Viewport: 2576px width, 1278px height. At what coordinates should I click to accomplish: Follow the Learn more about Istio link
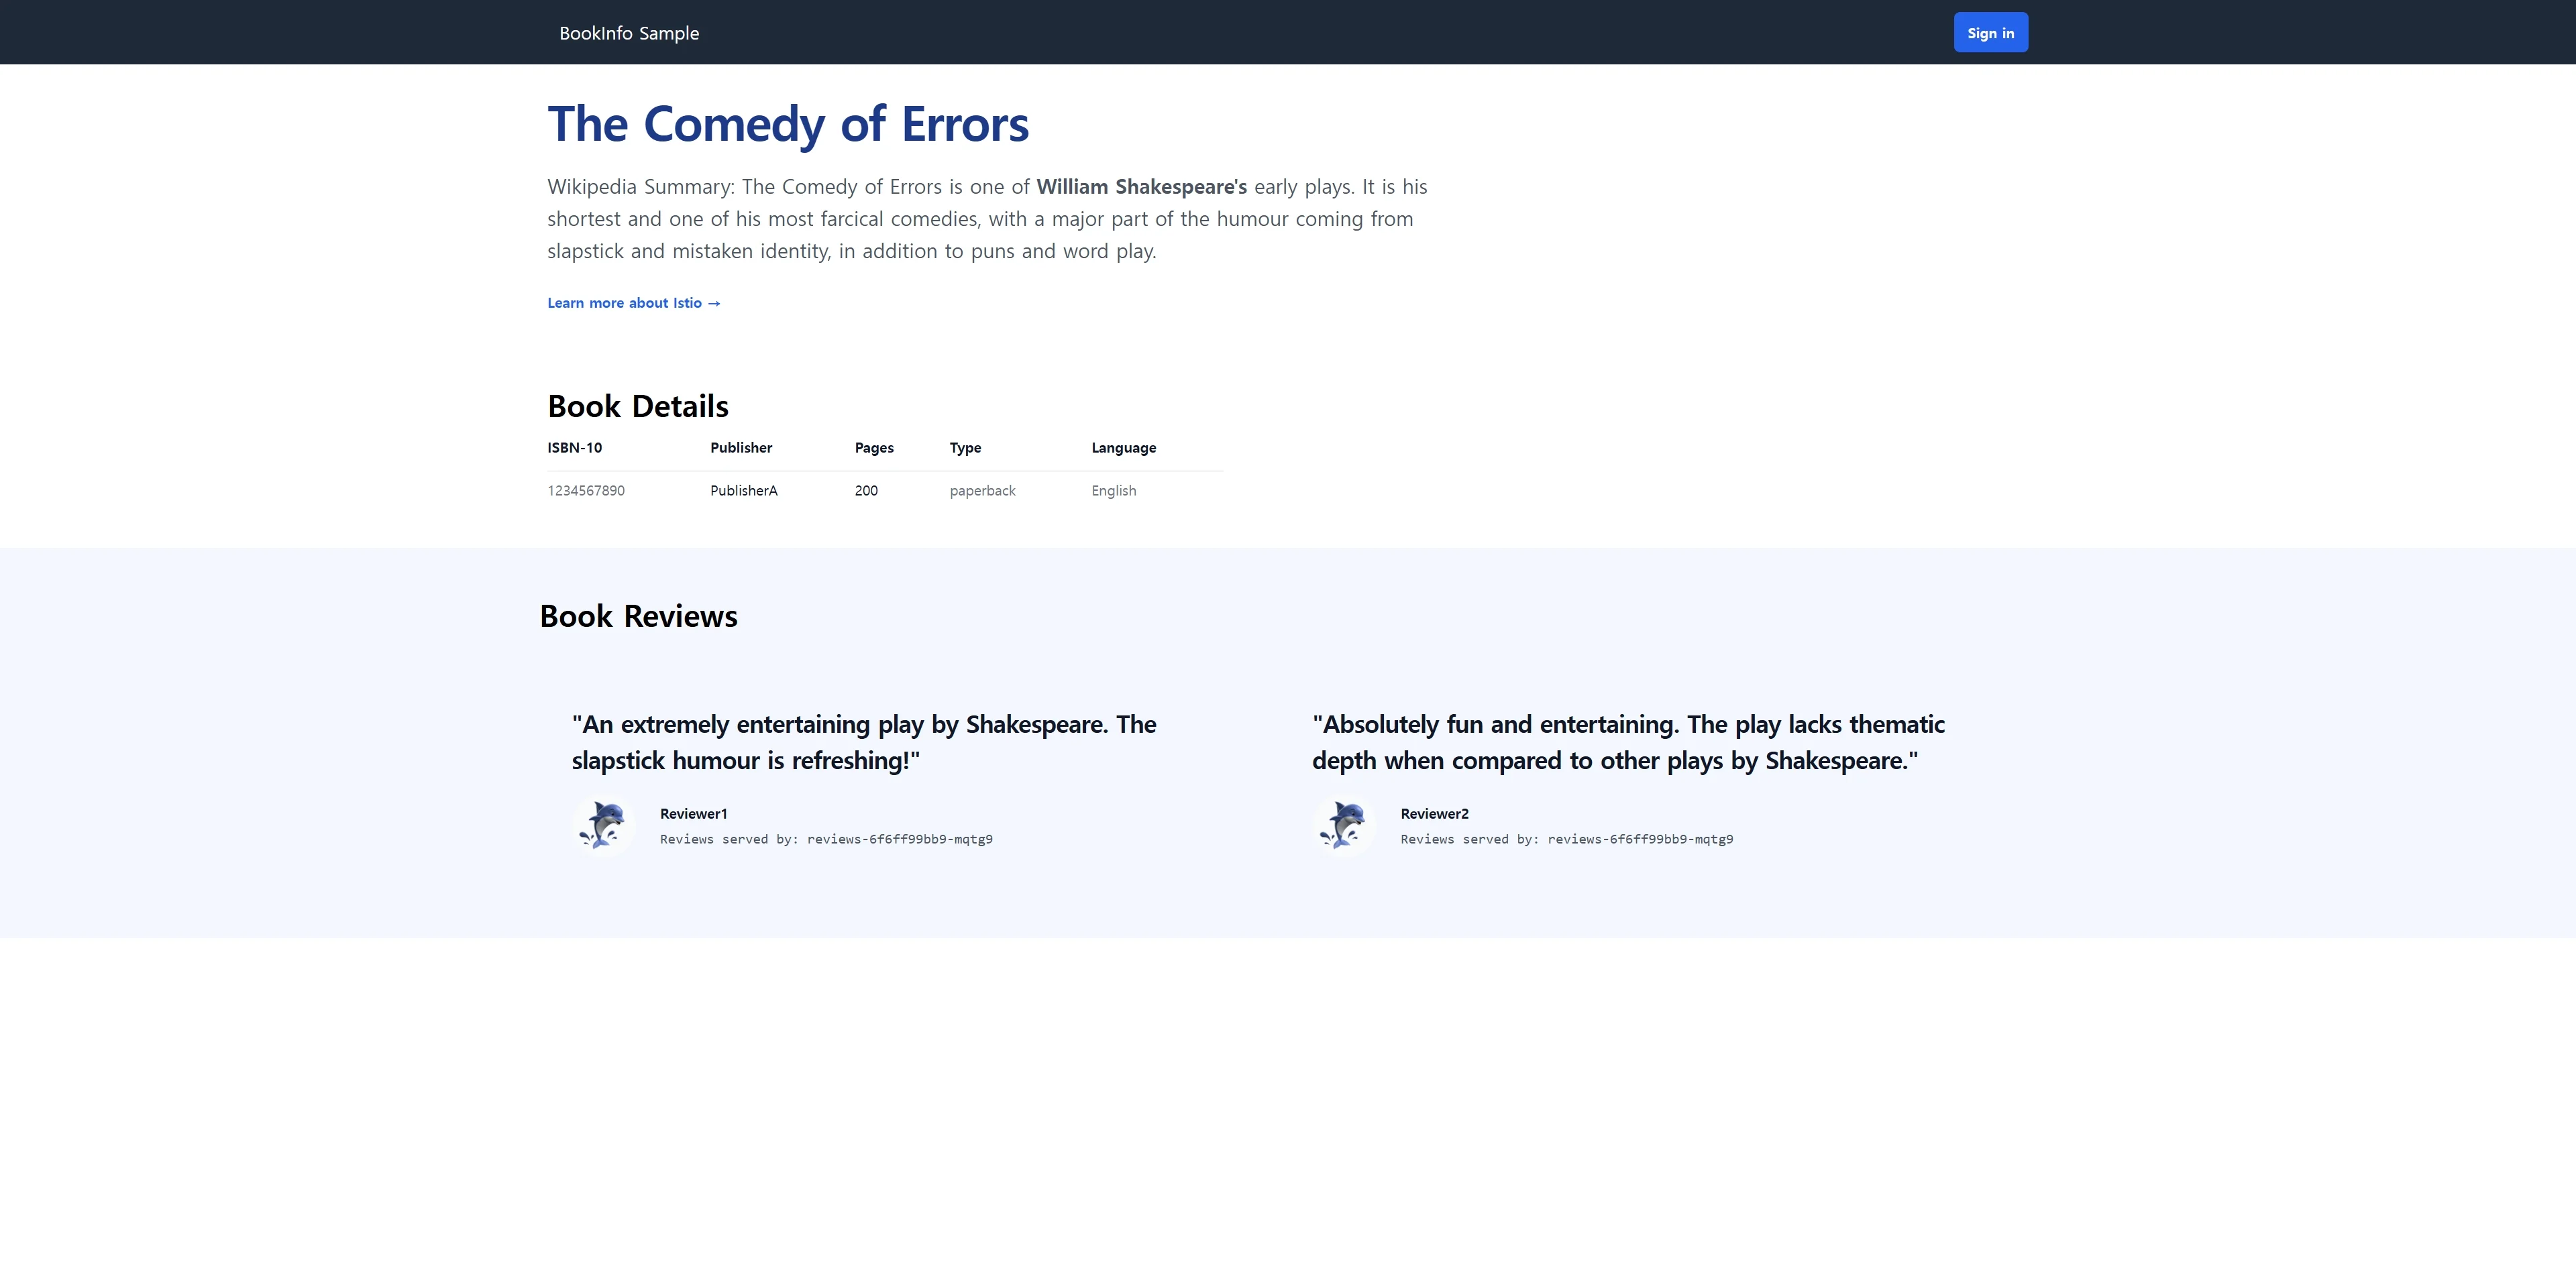(633, 303)
